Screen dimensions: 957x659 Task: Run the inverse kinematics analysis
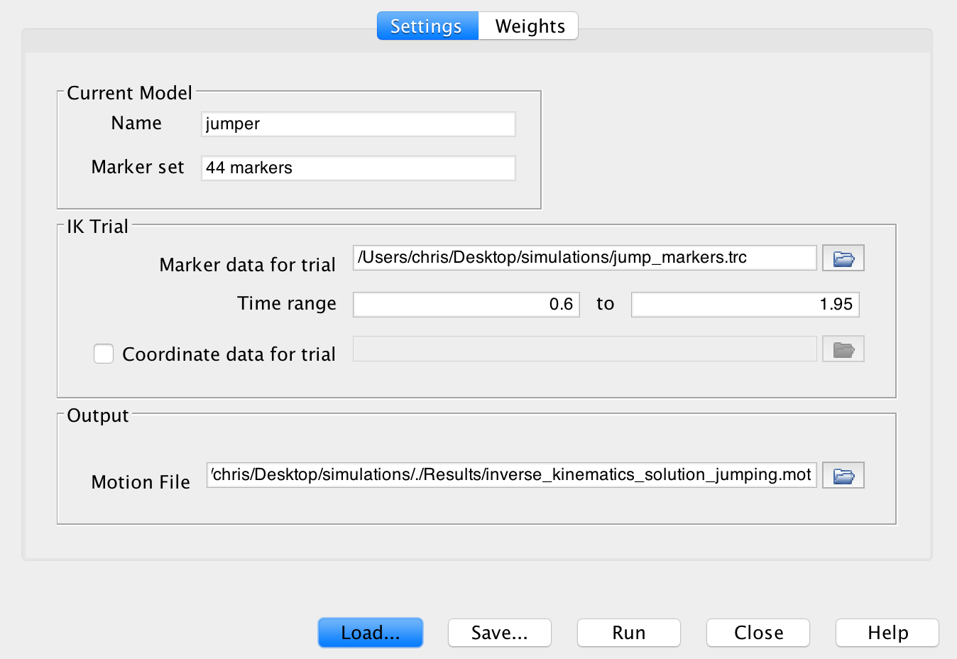[x=628, y=632]
